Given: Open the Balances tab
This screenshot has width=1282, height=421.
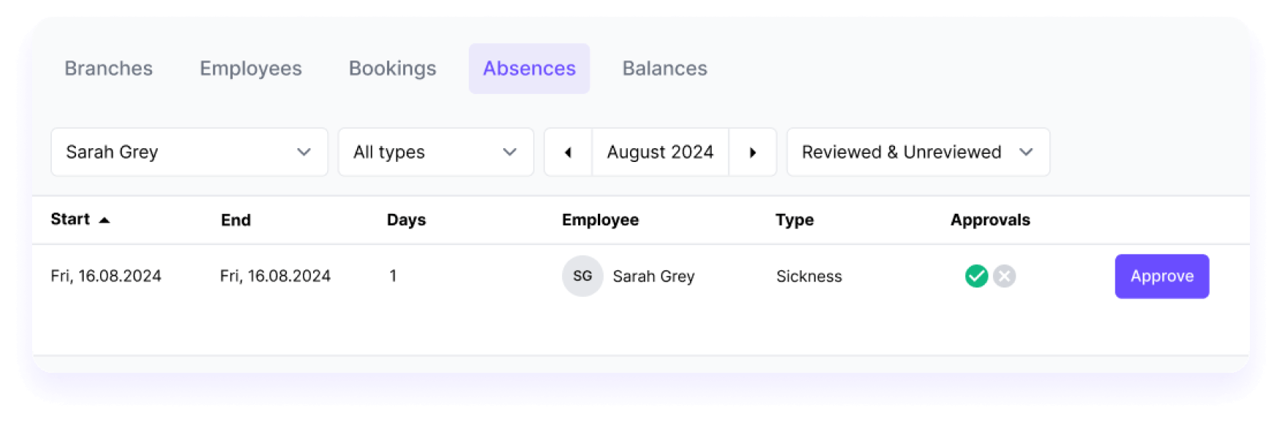Looking at the screenshot, I should 664,68.
